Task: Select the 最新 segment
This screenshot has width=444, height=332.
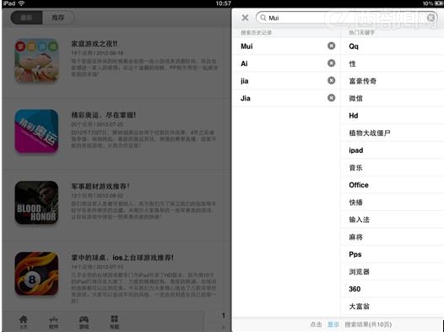Action: pyautogui.click(x=27, y=18)
